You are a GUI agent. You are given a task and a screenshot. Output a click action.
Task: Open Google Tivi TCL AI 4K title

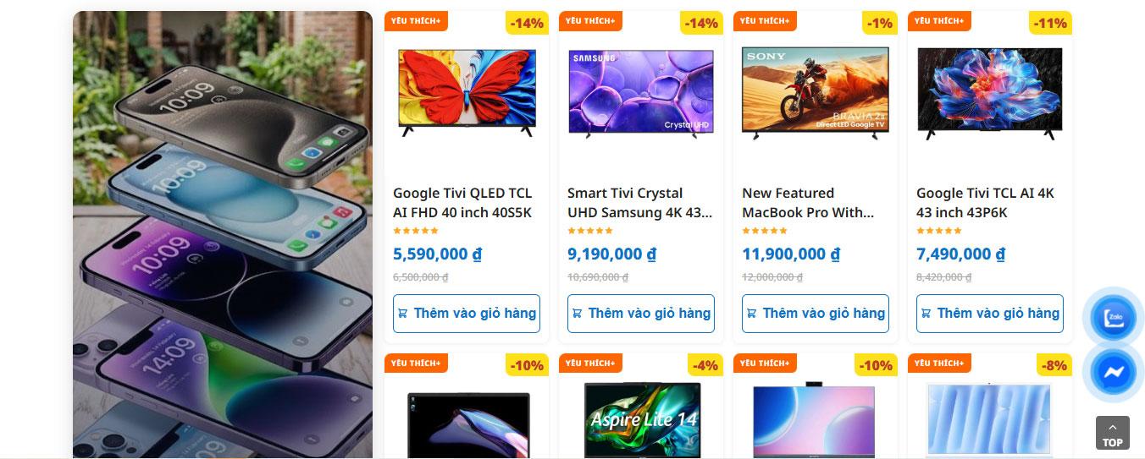coord(986,203)
